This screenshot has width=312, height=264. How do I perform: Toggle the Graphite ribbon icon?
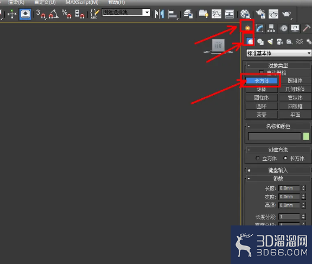[203, 14]
